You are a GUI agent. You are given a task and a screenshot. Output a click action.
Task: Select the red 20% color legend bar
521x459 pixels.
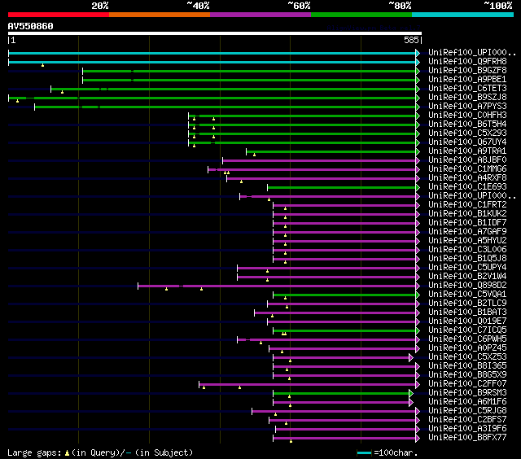59,15
